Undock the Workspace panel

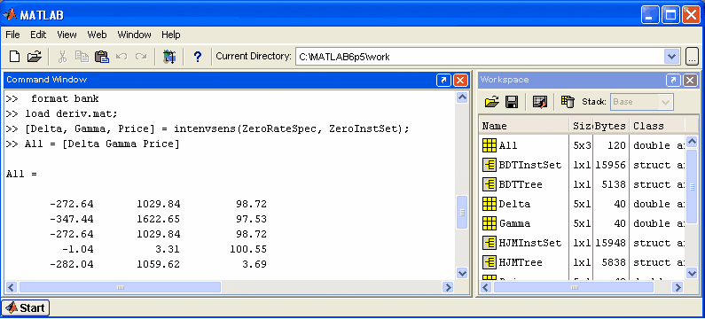(x=674, y=80)
